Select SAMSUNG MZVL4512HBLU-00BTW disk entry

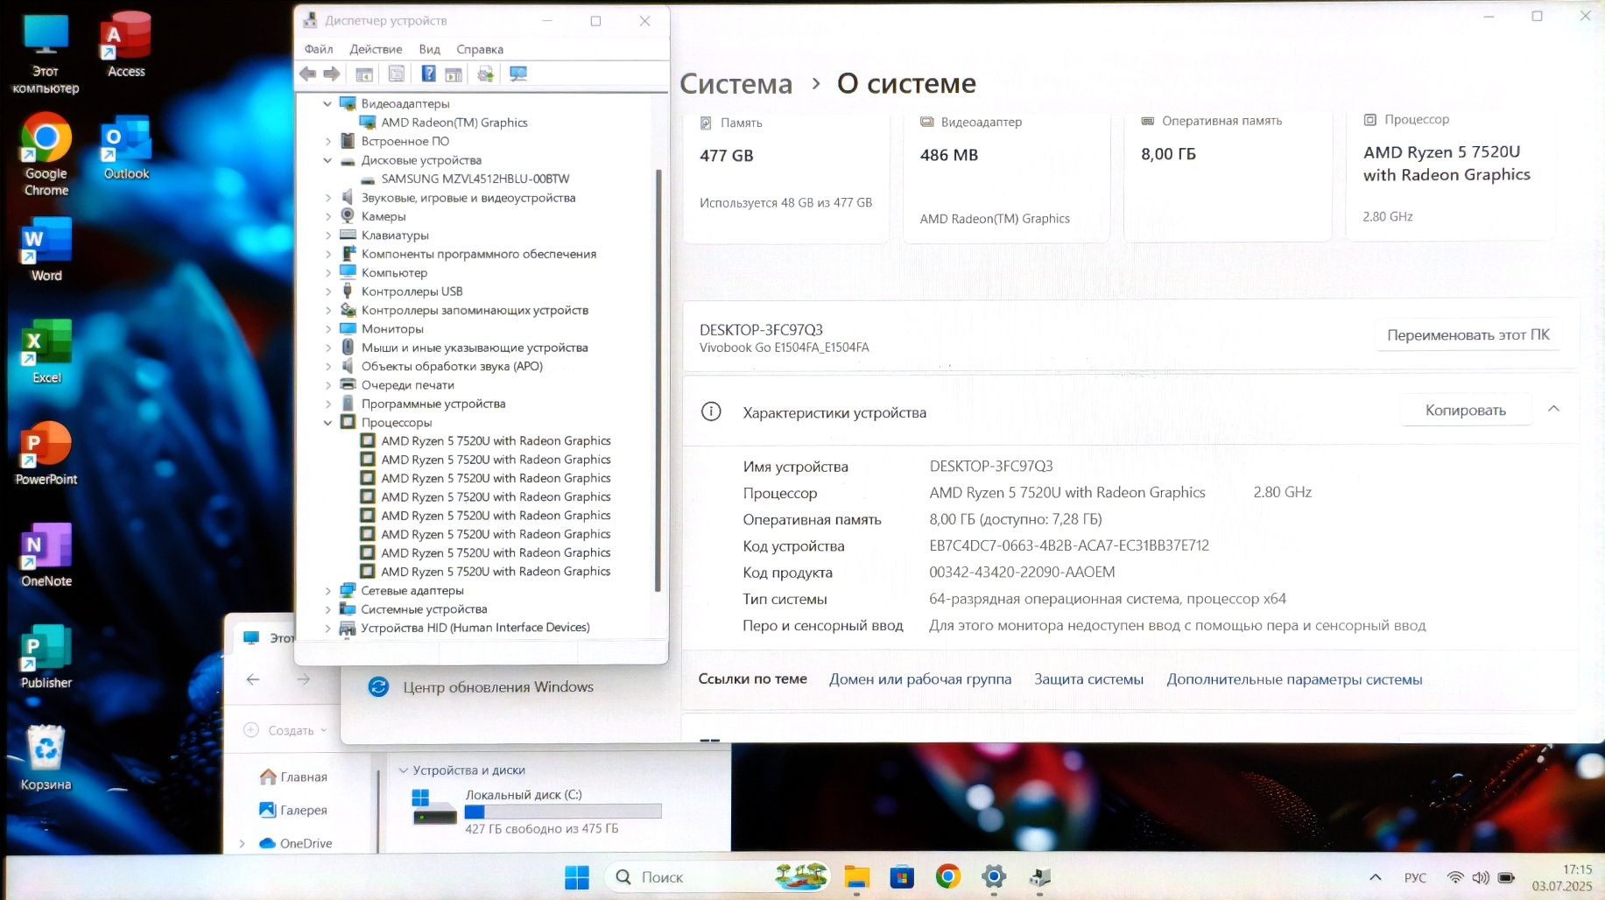coord(475,179)
